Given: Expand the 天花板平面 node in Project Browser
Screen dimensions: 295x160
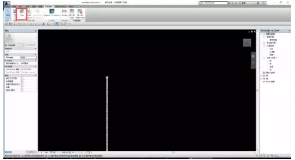Looking at the screenshot, I should click(264, 43).
